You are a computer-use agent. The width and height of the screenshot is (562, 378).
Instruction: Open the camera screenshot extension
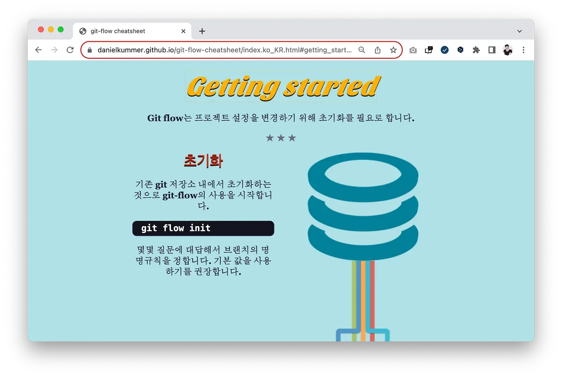click(x=413, y=50)
